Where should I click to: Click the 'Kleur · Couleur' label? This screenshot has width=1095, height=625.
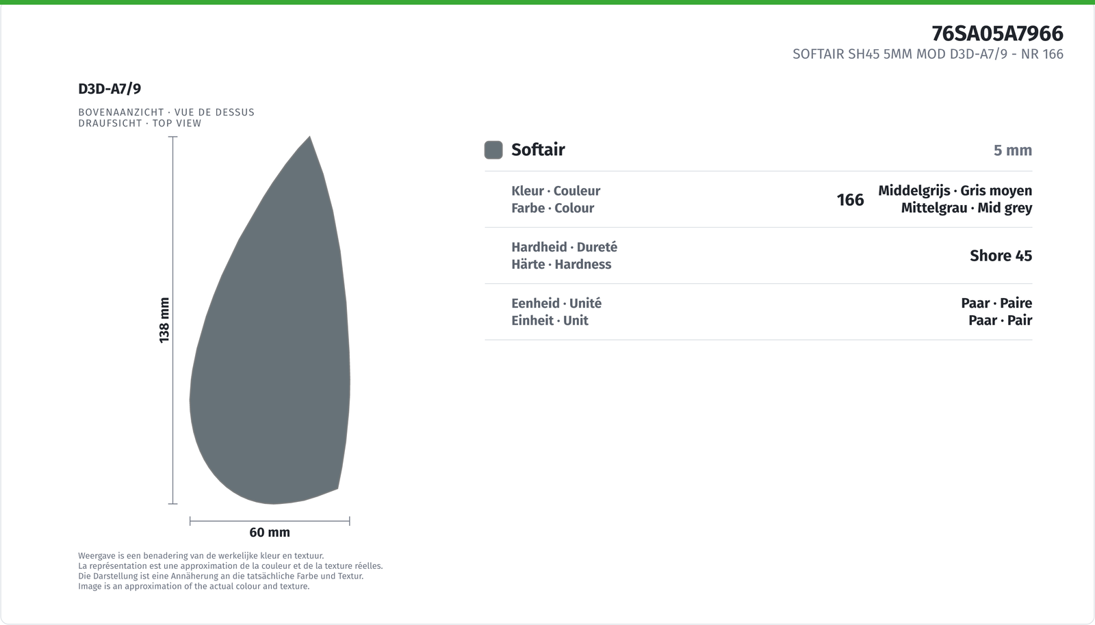pos(556,191)
